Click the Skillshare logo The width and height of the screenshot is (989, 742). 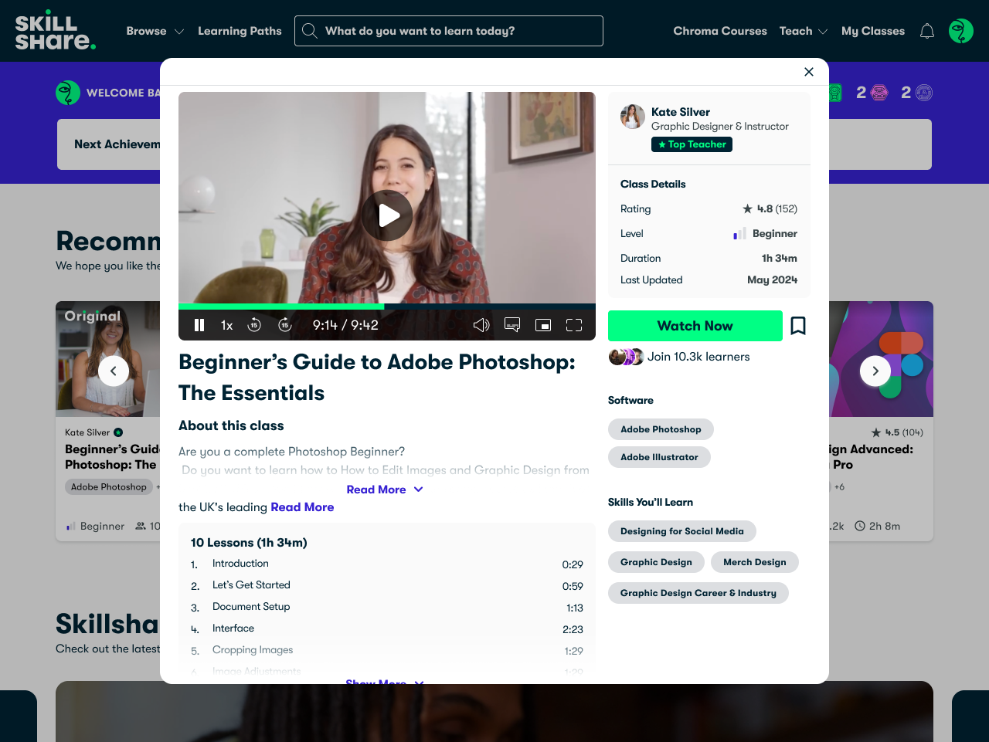(x=55, y=31)
